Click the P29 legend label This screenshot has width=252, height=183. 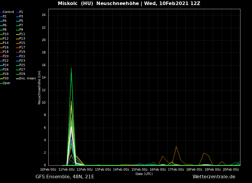point(22,74)
